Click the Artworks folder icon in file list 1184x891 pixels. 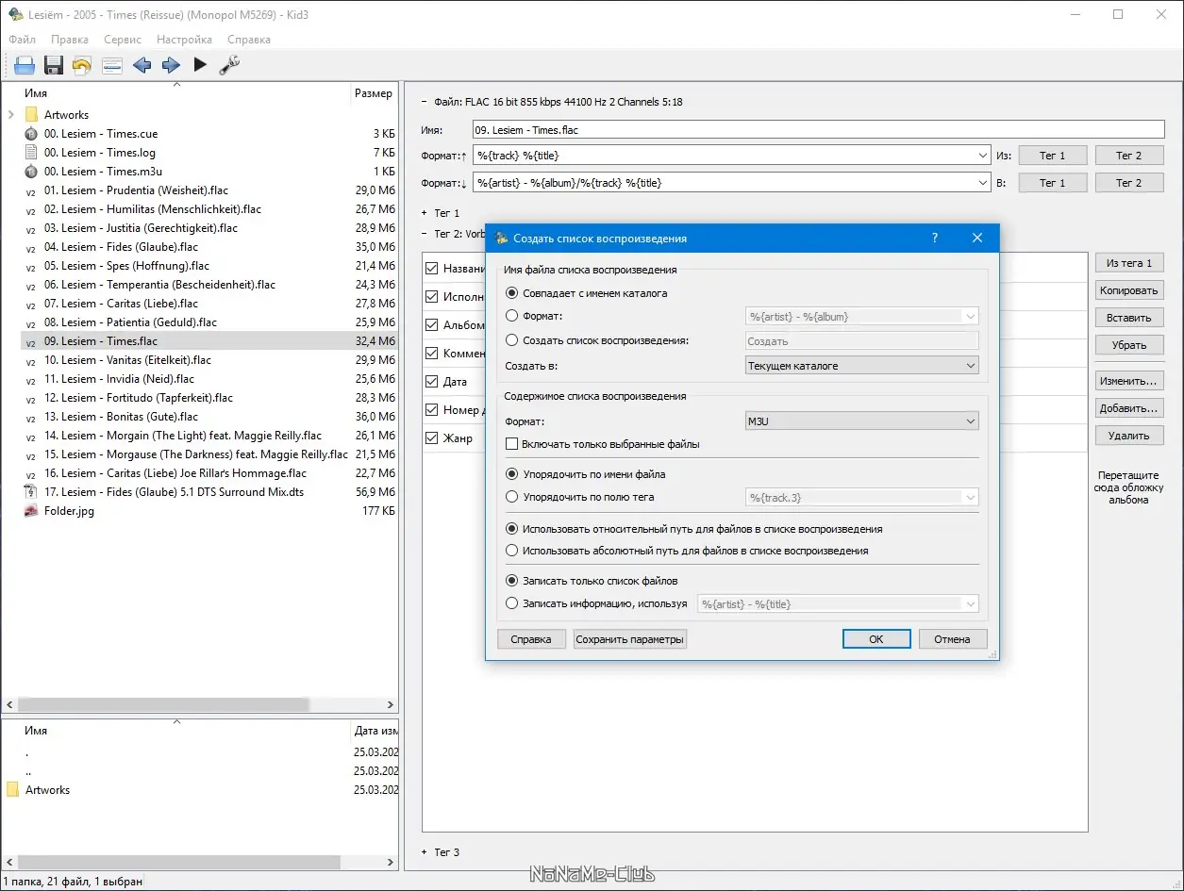coord(31,115)
